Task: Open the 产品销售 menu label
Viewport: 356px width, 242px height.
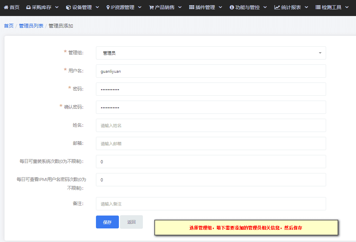Action: [x=164, y=7]
